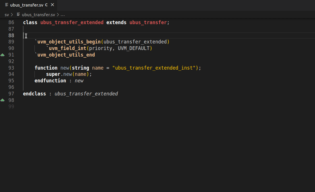
Task: Click the 'UVM_DEFAULT' argument text
Action: pyautogui.click(x=134, y=48)
